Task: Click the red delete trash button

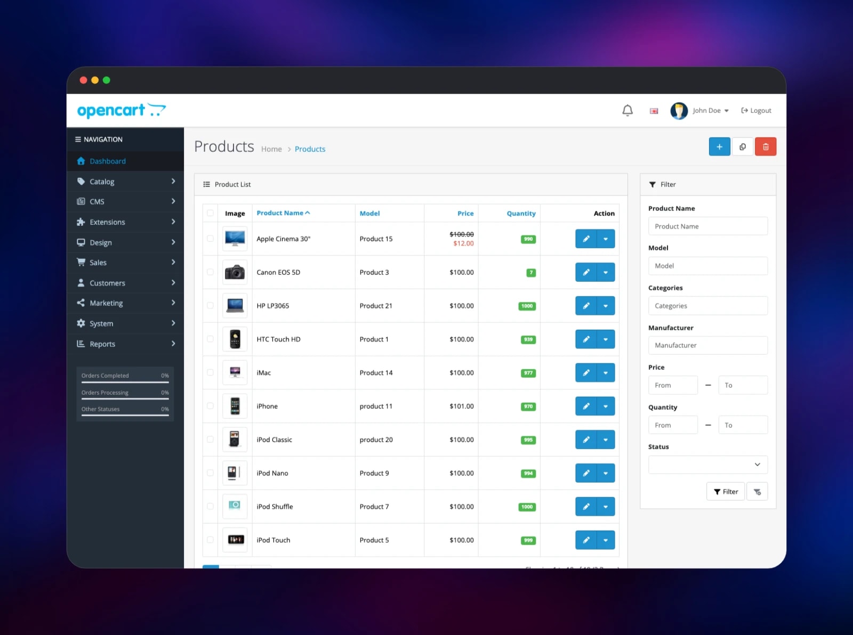Action: pyautogui.click(x=766, y=146)
